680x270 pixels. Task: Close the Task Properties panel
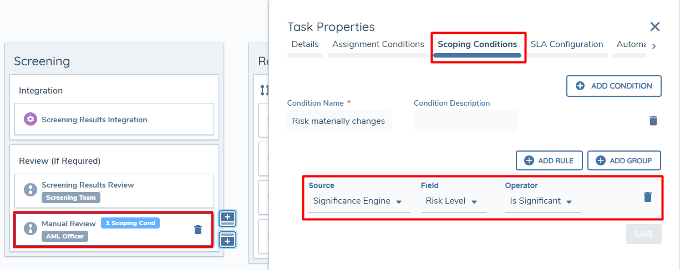654,27
